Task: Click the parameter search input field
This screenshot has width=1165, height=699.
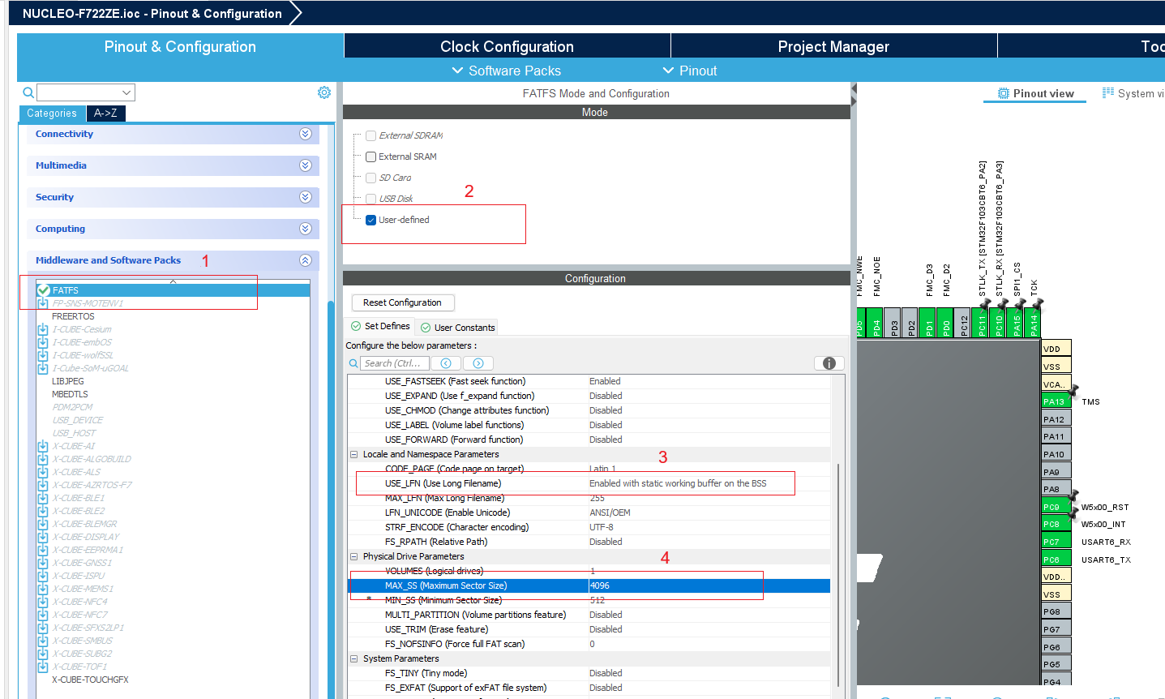Action: pyautogui.click(x=394, y=363)
